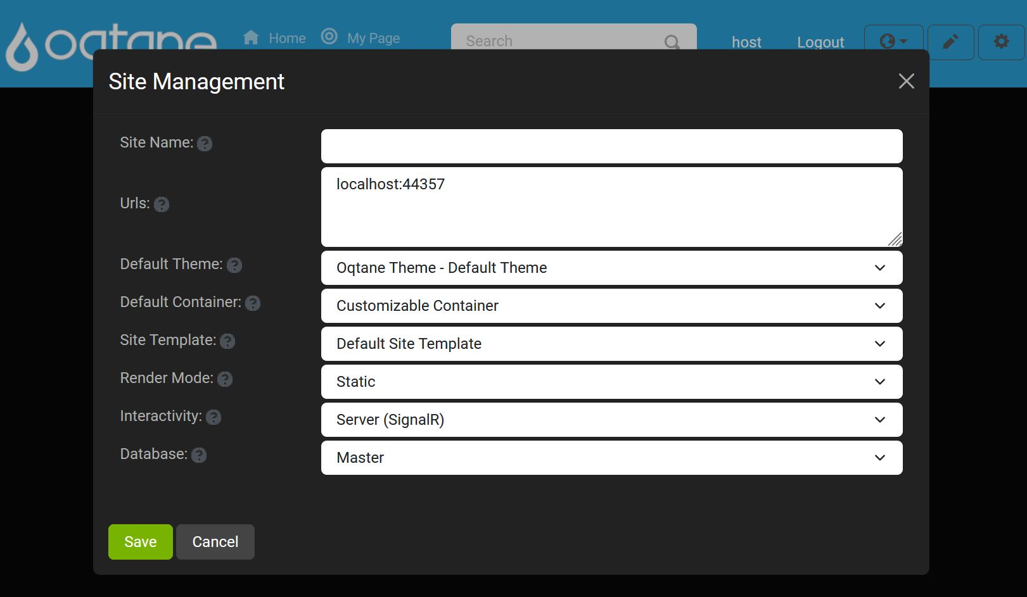Click the Logout link
Viewport: 1027px width, 597px height.
pyautogui.click(x=820, y=42)
